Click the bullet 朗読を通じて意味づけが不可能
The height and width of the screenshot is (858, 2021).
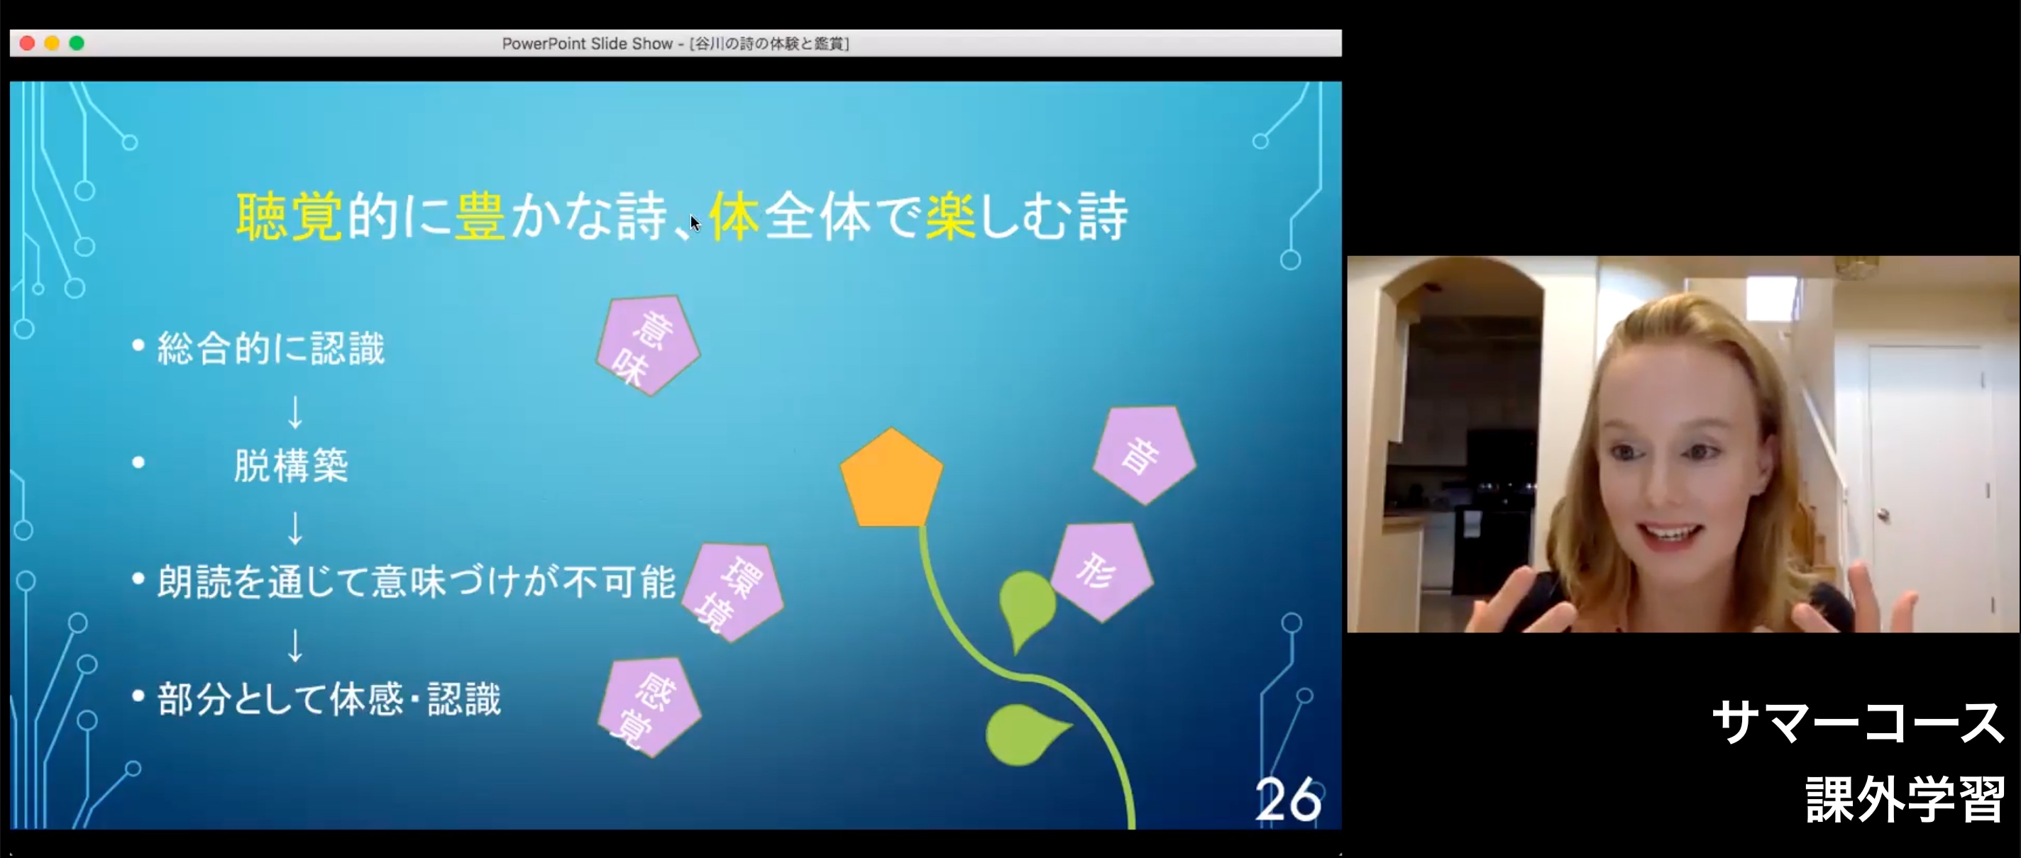pos(416,581)
